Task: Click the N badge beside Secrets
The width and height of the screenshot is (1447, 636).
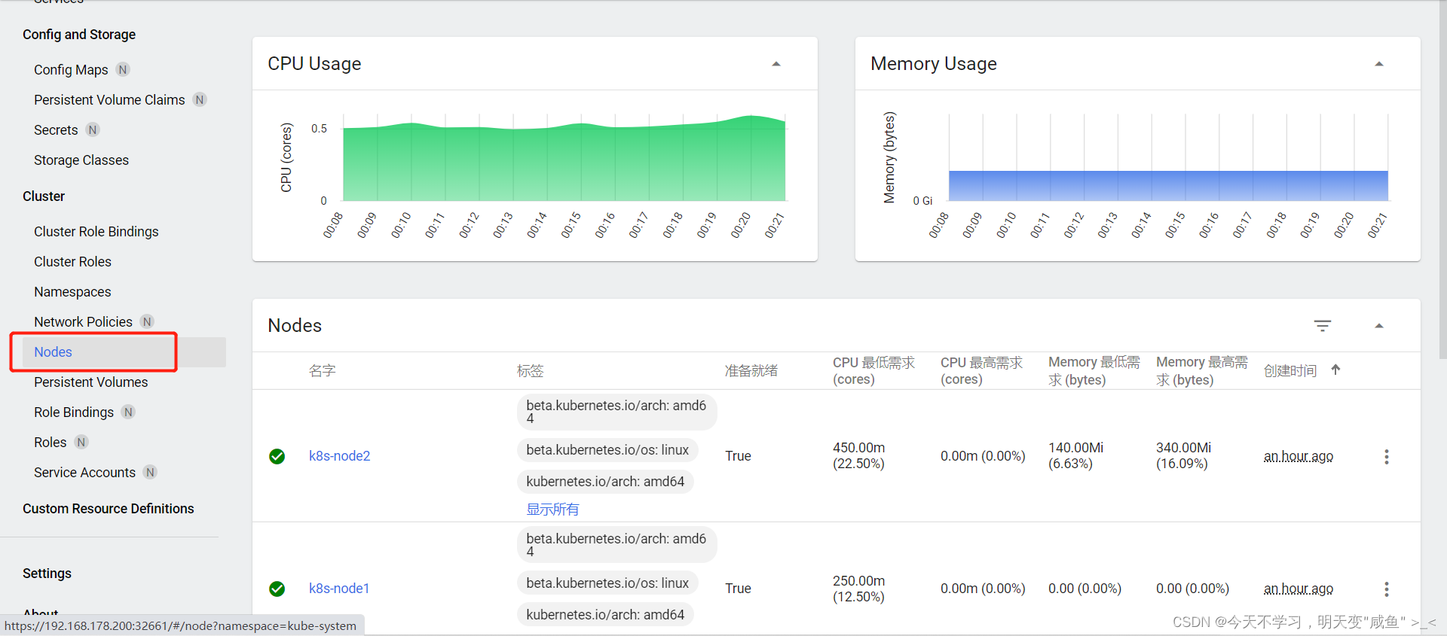Action: [x=93, y=129]
